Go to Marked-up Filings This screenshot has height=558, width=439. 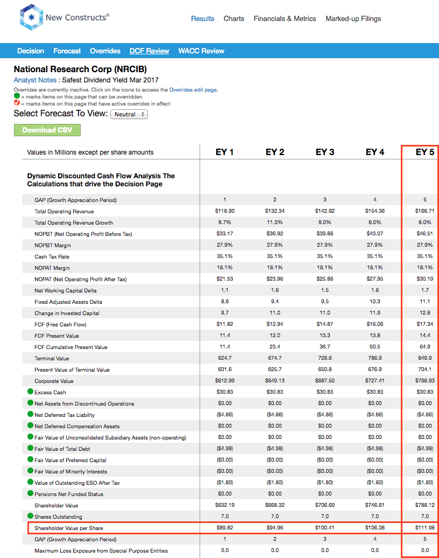(353, 18)
